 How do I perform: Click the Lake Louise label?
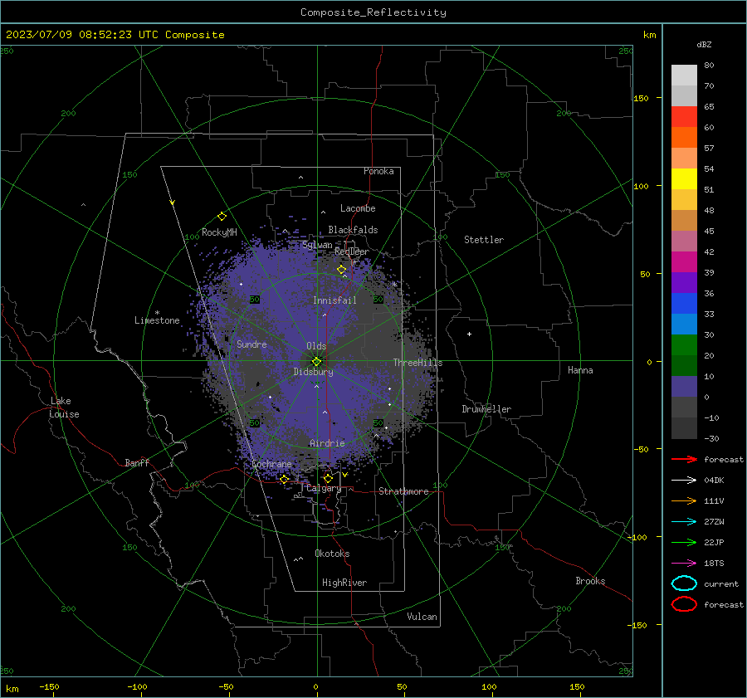tap(64, 408)
